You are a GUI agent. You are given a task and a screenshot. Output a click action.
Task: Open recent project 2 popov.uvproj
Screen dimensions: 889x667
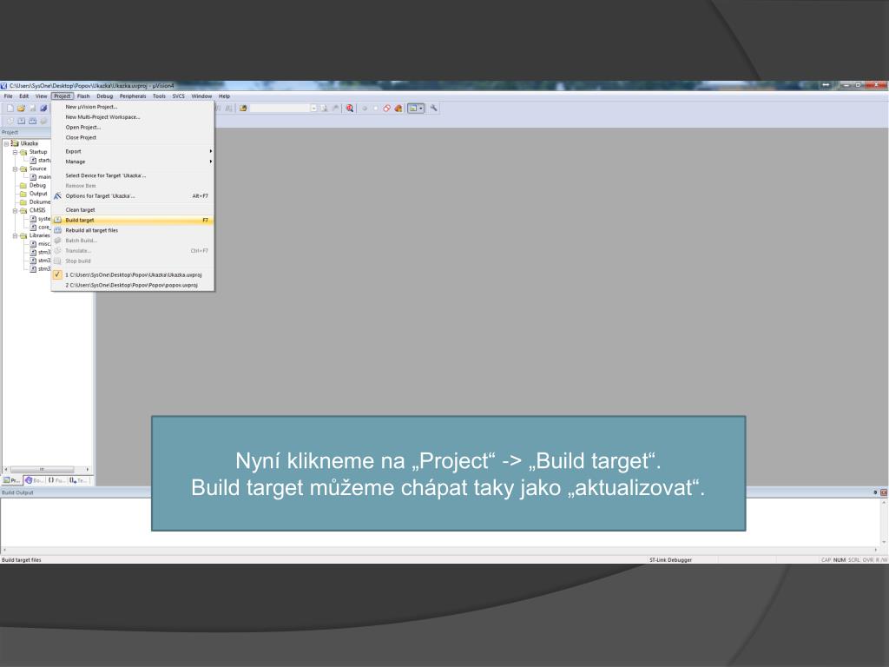coord(133,285)
